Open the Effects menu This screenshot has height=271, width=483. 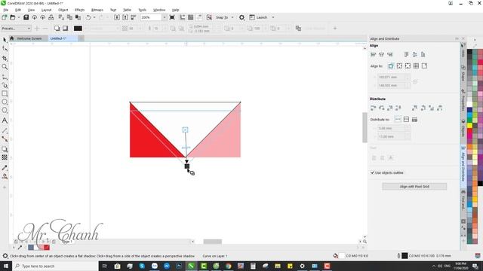pyautogui.click(x=79, y=10)
